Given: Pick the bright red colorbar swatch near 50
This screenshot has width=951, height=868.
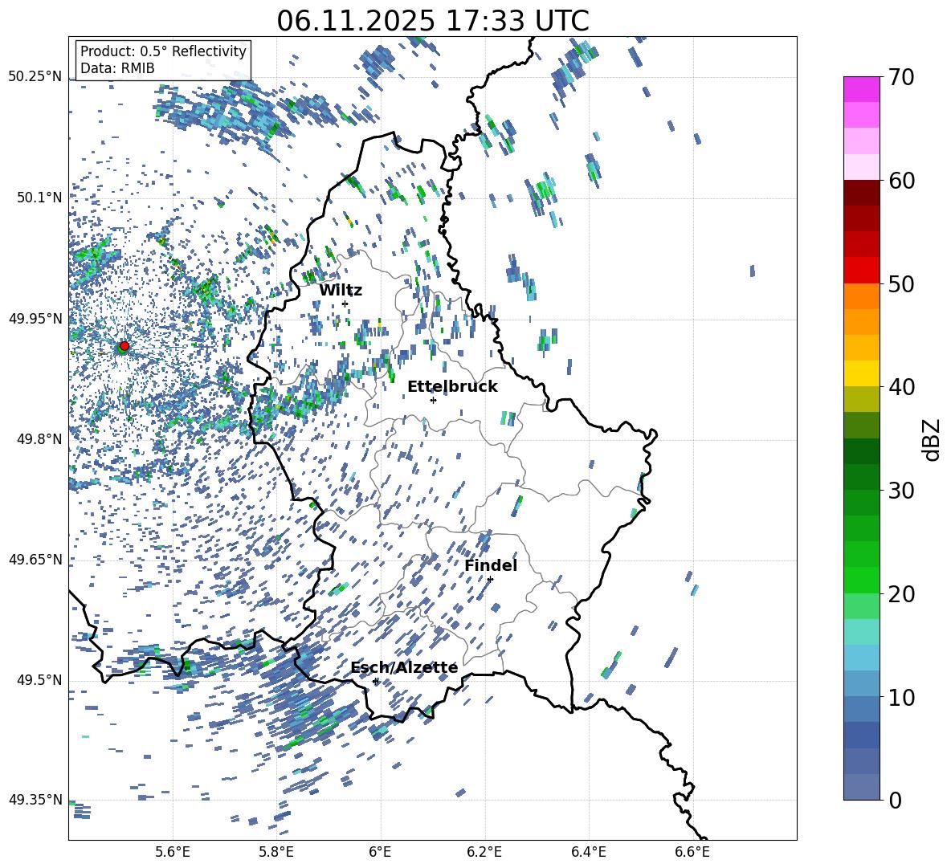Looking at the screenshot, I should tap(861, 270).
